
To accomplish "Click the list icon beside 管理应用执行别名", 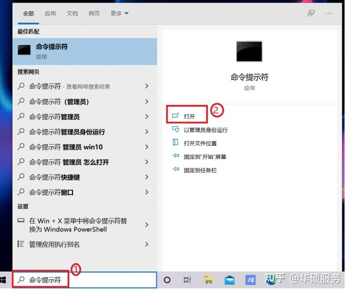I will pos(21,244).
